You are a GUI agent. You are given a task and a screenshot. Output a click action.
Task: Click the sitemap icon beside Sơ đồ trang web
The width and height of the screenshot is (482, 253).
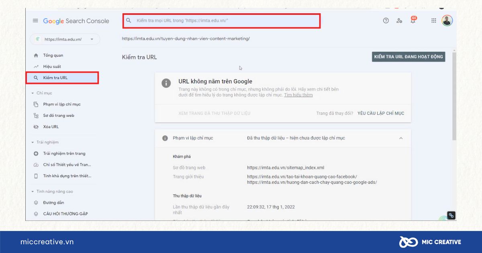pyautogui.click(x=36, y=116)
